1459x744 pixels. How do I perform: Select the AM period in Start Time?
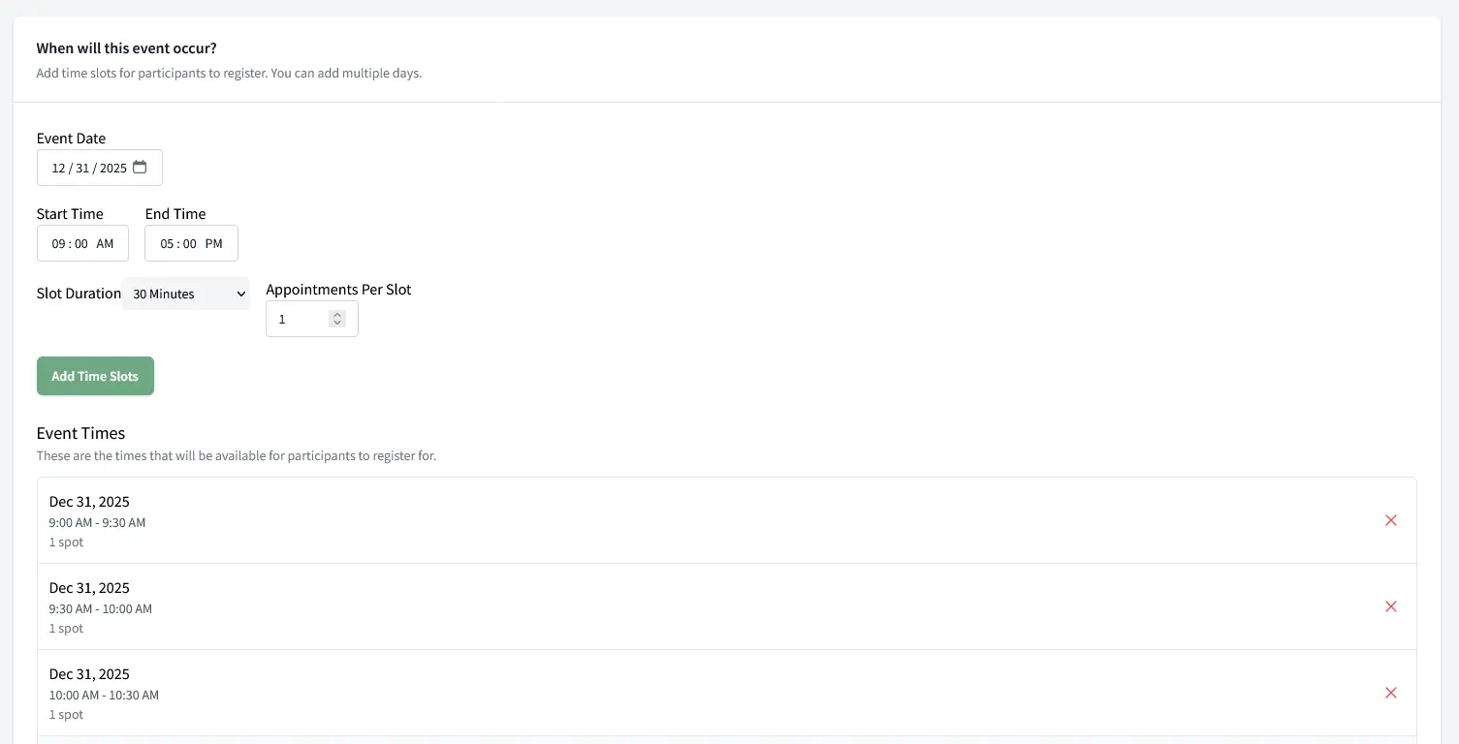point(105,244)
